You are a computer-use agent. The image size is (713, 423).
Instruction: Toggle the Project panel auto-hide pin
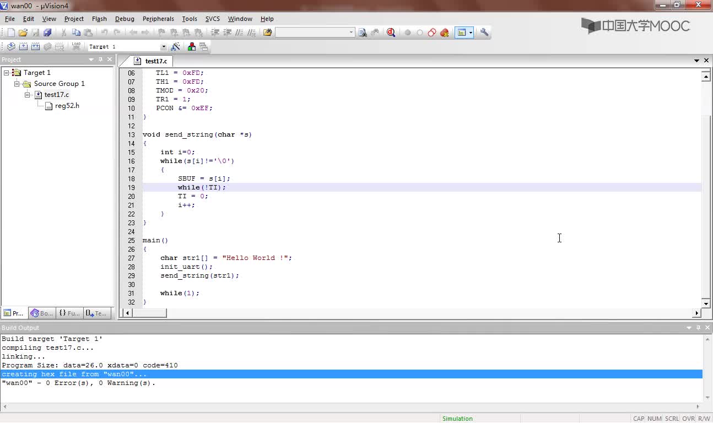(x=100, y=59)
